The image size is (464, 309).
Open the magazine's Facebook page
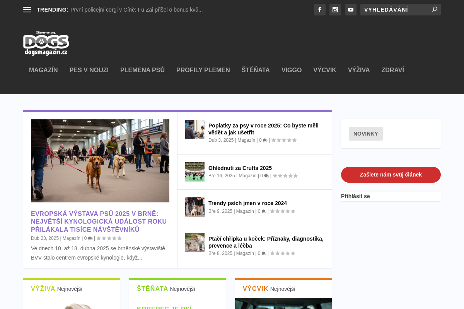click(x=319, y=10)
